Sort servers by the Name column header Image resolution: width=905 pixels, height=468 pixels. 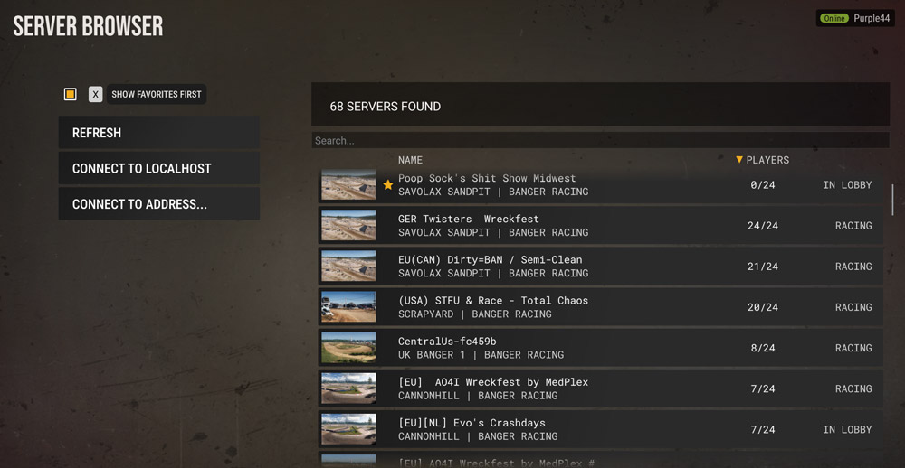point(410,160)
